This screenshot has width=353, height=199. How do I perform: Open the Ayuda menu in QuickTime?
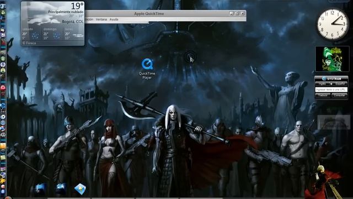click(x=114, y=19)
